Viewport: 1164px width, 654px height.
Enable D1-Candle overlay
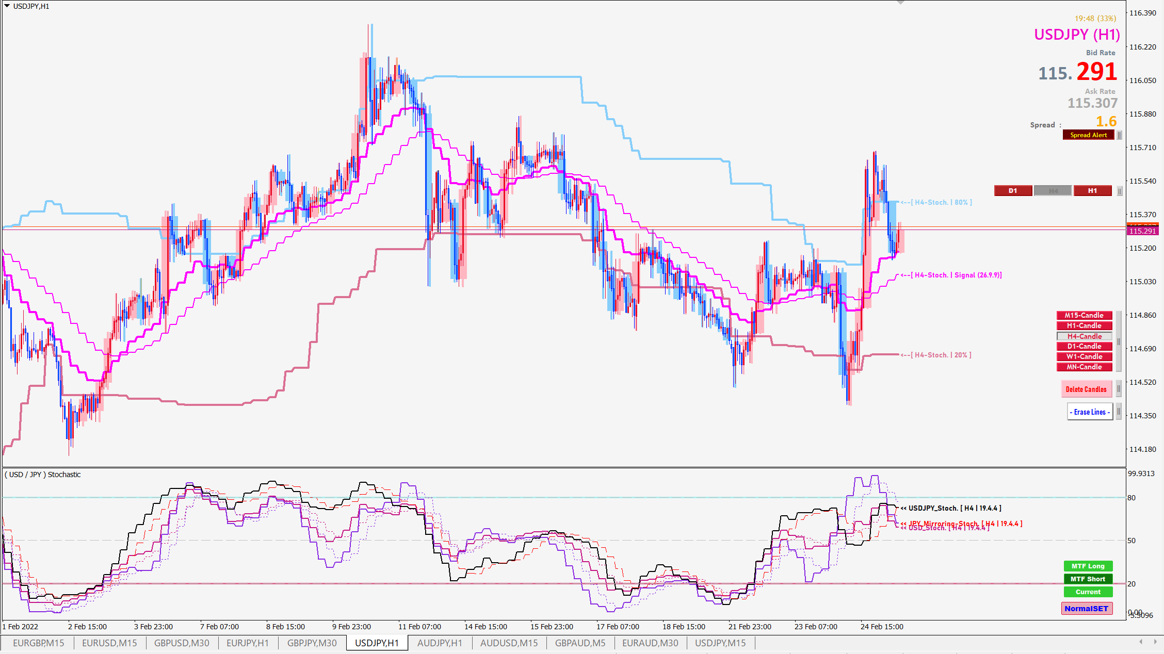[1084, 347]
